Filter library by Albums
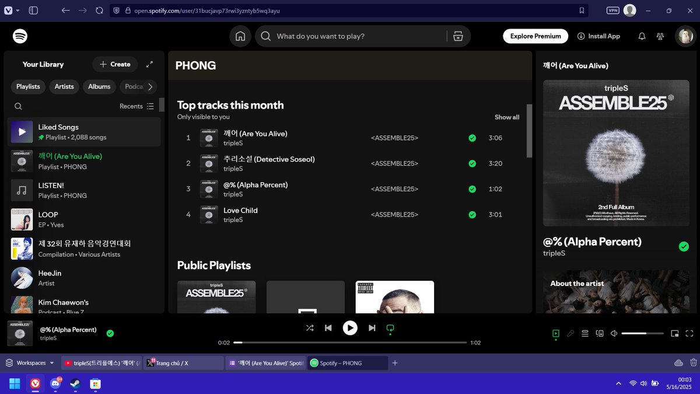Image resolution: width=700 pixels, height=394 pixels. [99, 86]
